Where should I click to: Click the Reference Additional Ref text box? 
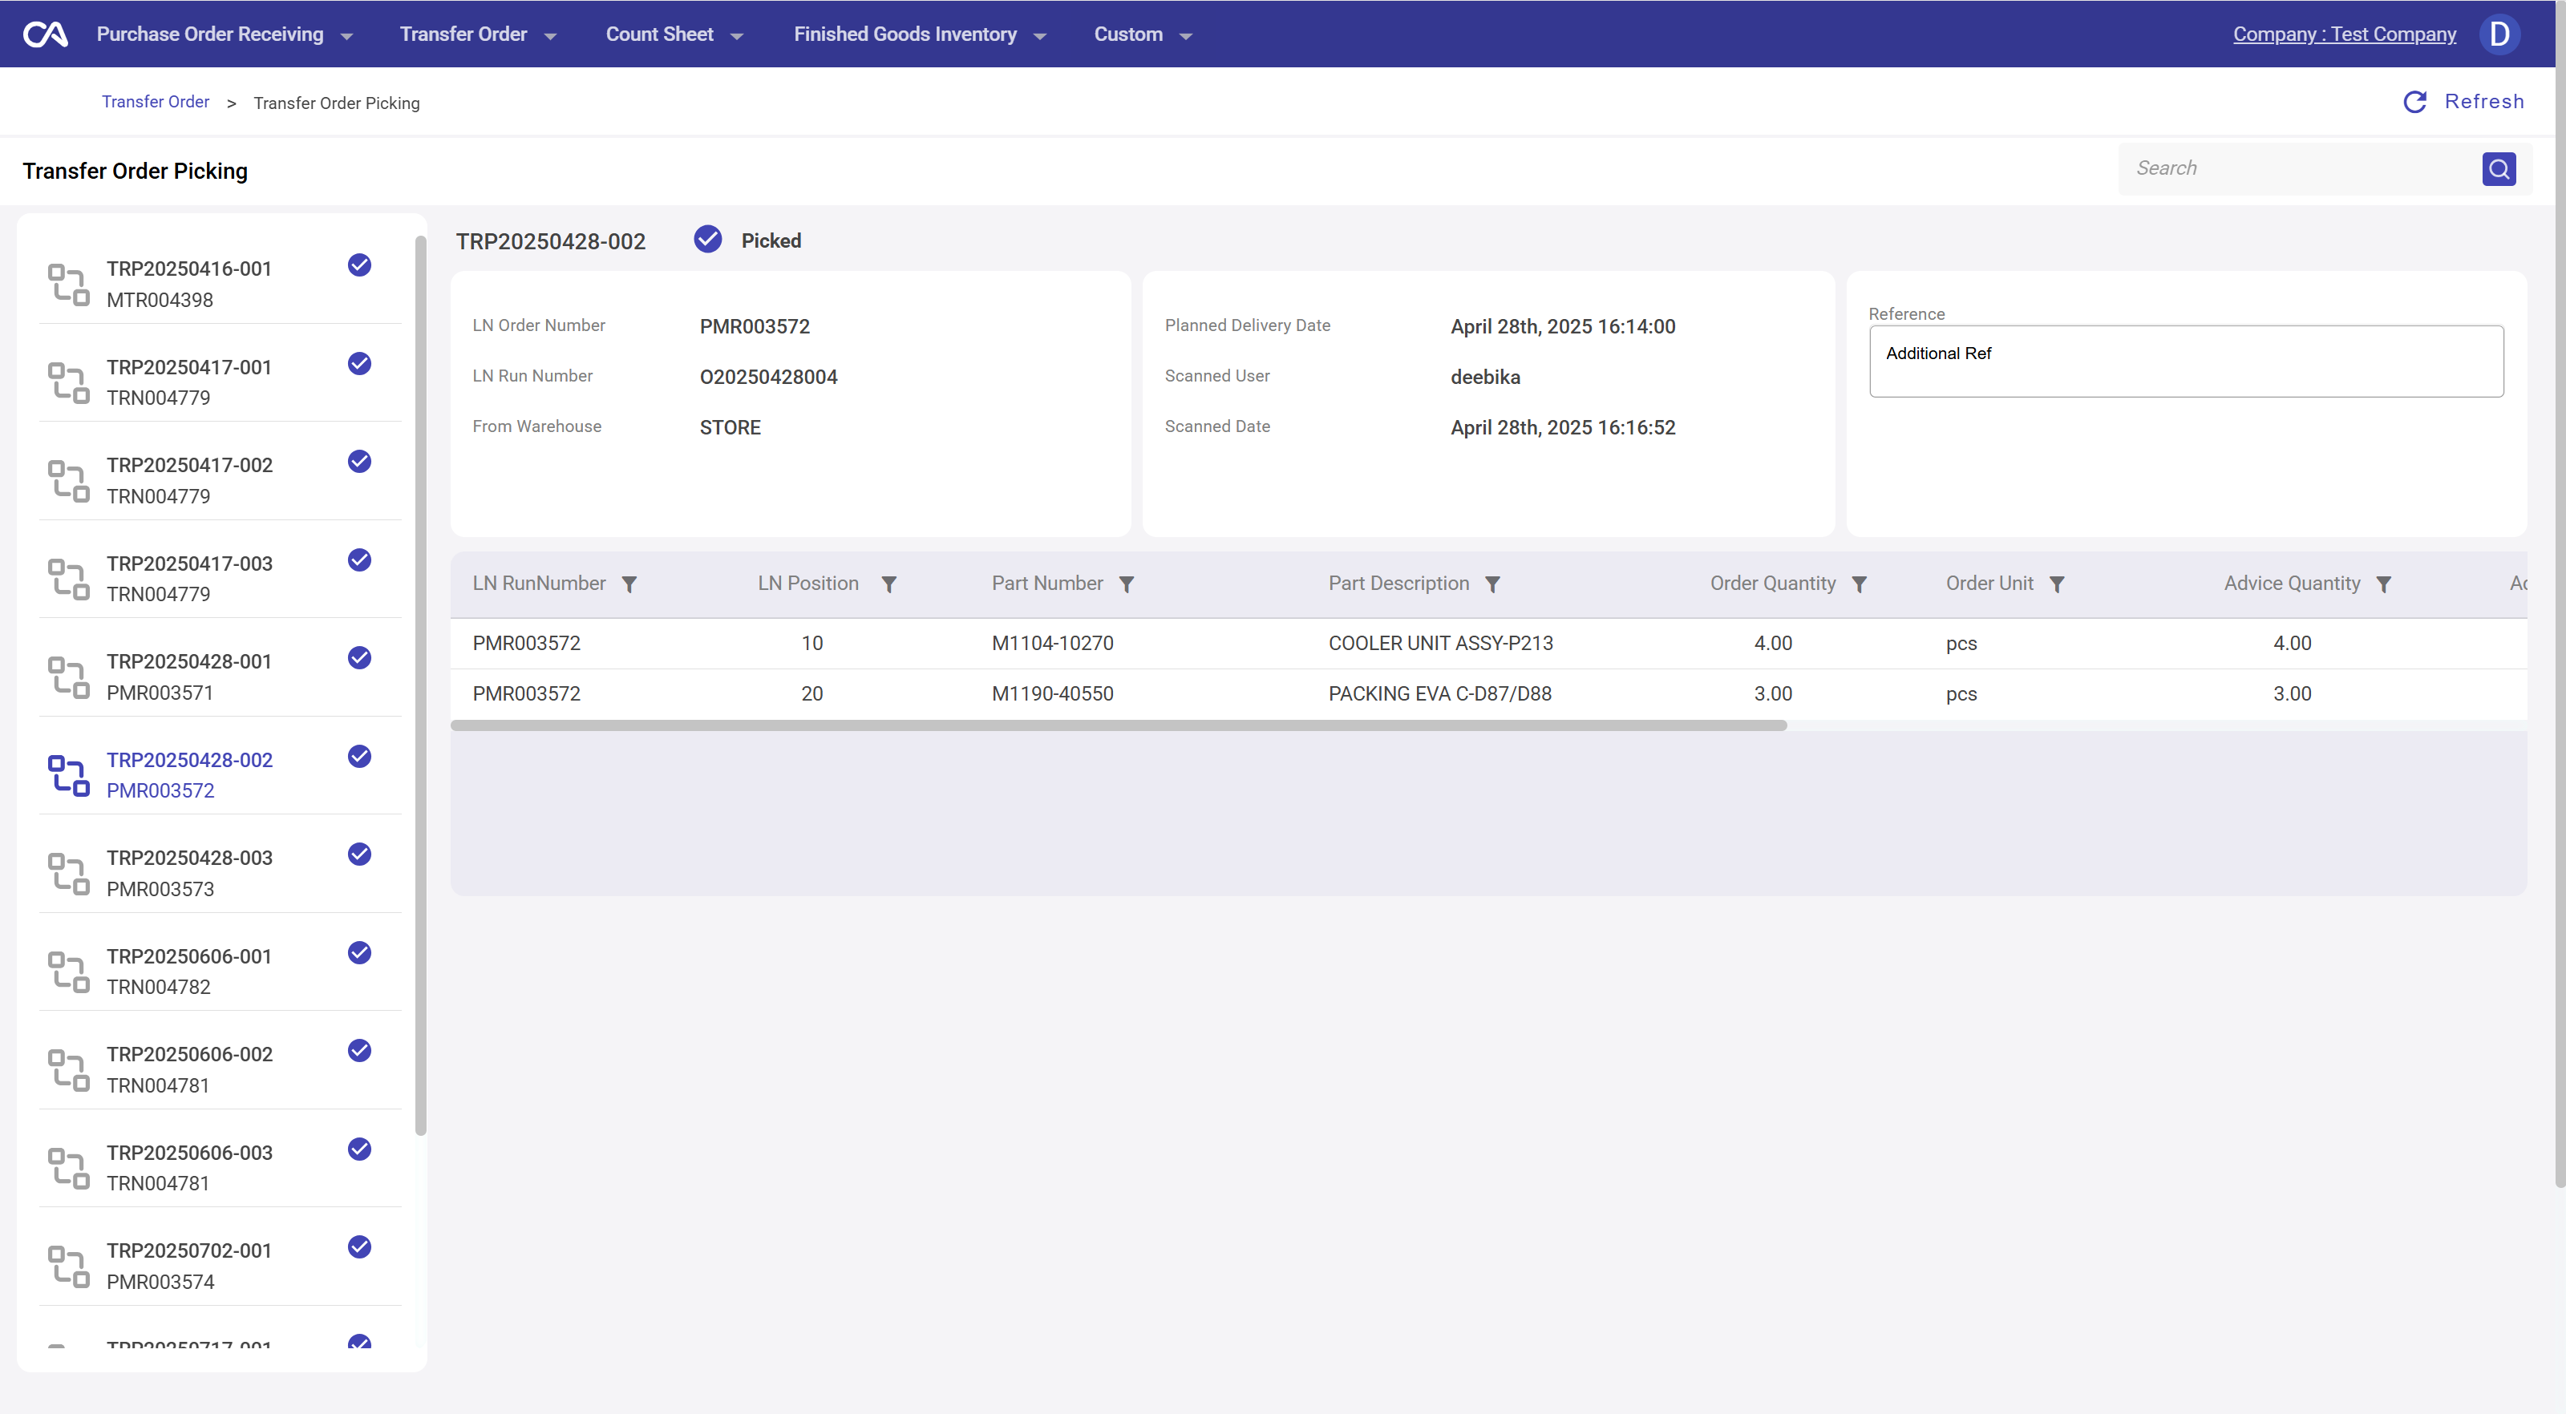point(2185,362)
